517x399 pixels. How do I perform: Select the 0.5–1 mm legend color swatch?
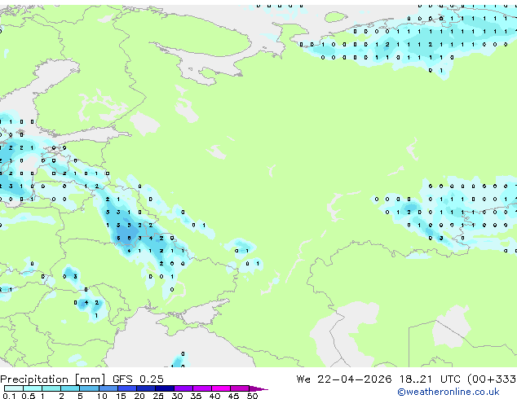(33, 388)
